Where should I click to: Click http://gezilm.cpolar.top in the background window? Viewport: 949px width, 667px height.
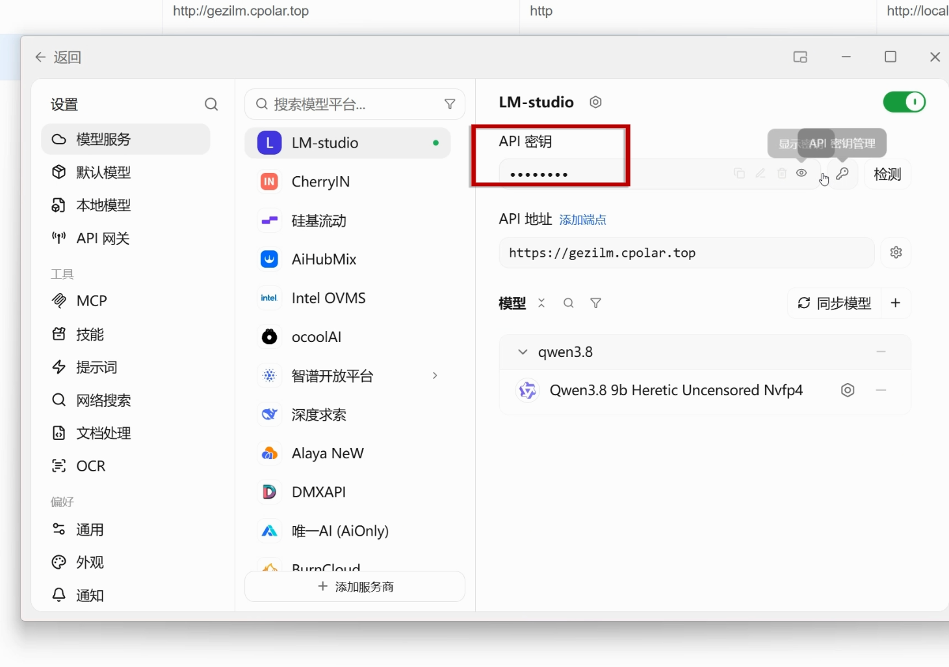[x=240, y=11]
